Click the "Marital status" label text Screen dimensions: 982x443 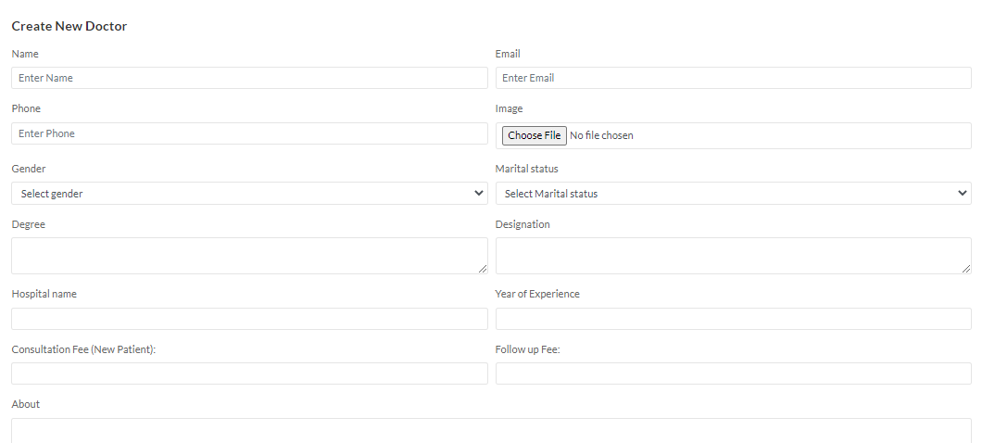point(526,169)
